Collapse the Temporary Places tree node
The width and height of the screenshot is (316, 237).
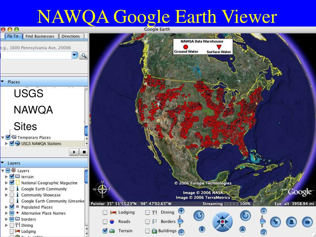pos(2,138)
